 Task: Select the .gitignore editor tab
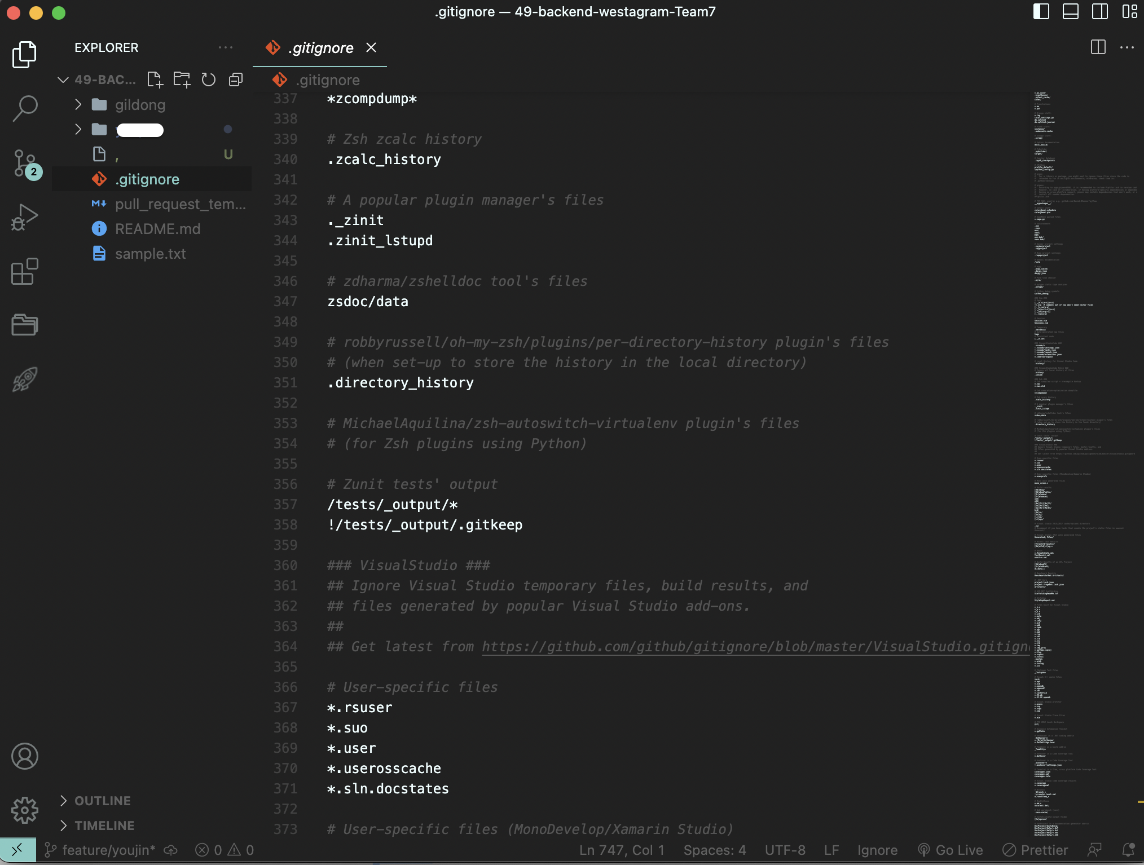pos(320,48)
